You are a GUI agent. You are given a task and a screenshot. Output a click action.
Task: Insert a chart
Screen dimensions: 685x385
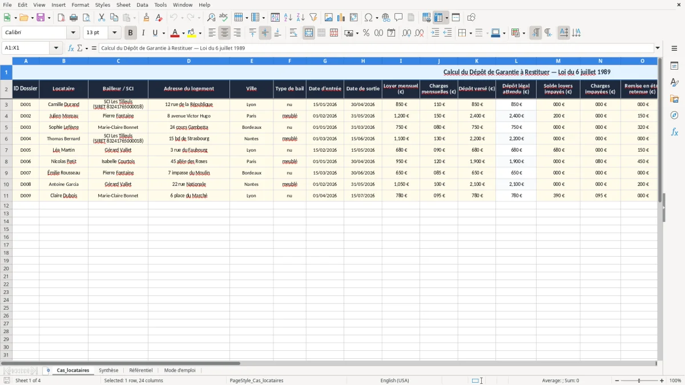pos(341,18)
